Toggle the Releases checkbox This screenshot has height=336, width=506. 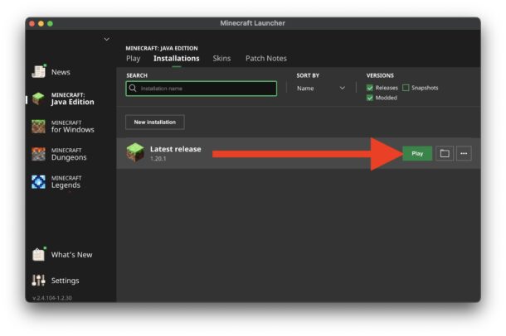coord(370,88)
